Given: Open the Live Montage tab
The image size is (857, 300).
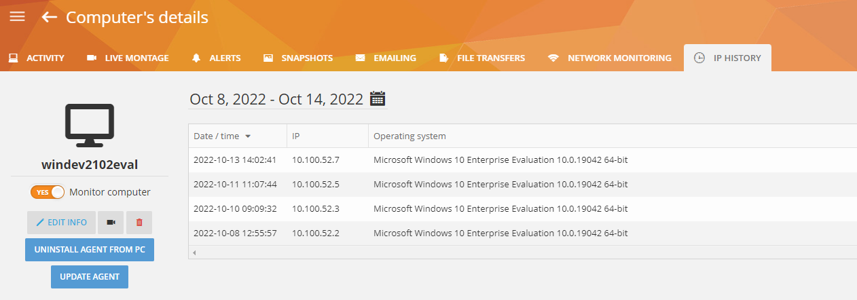Looking at the screenshot, I should 128,58.
